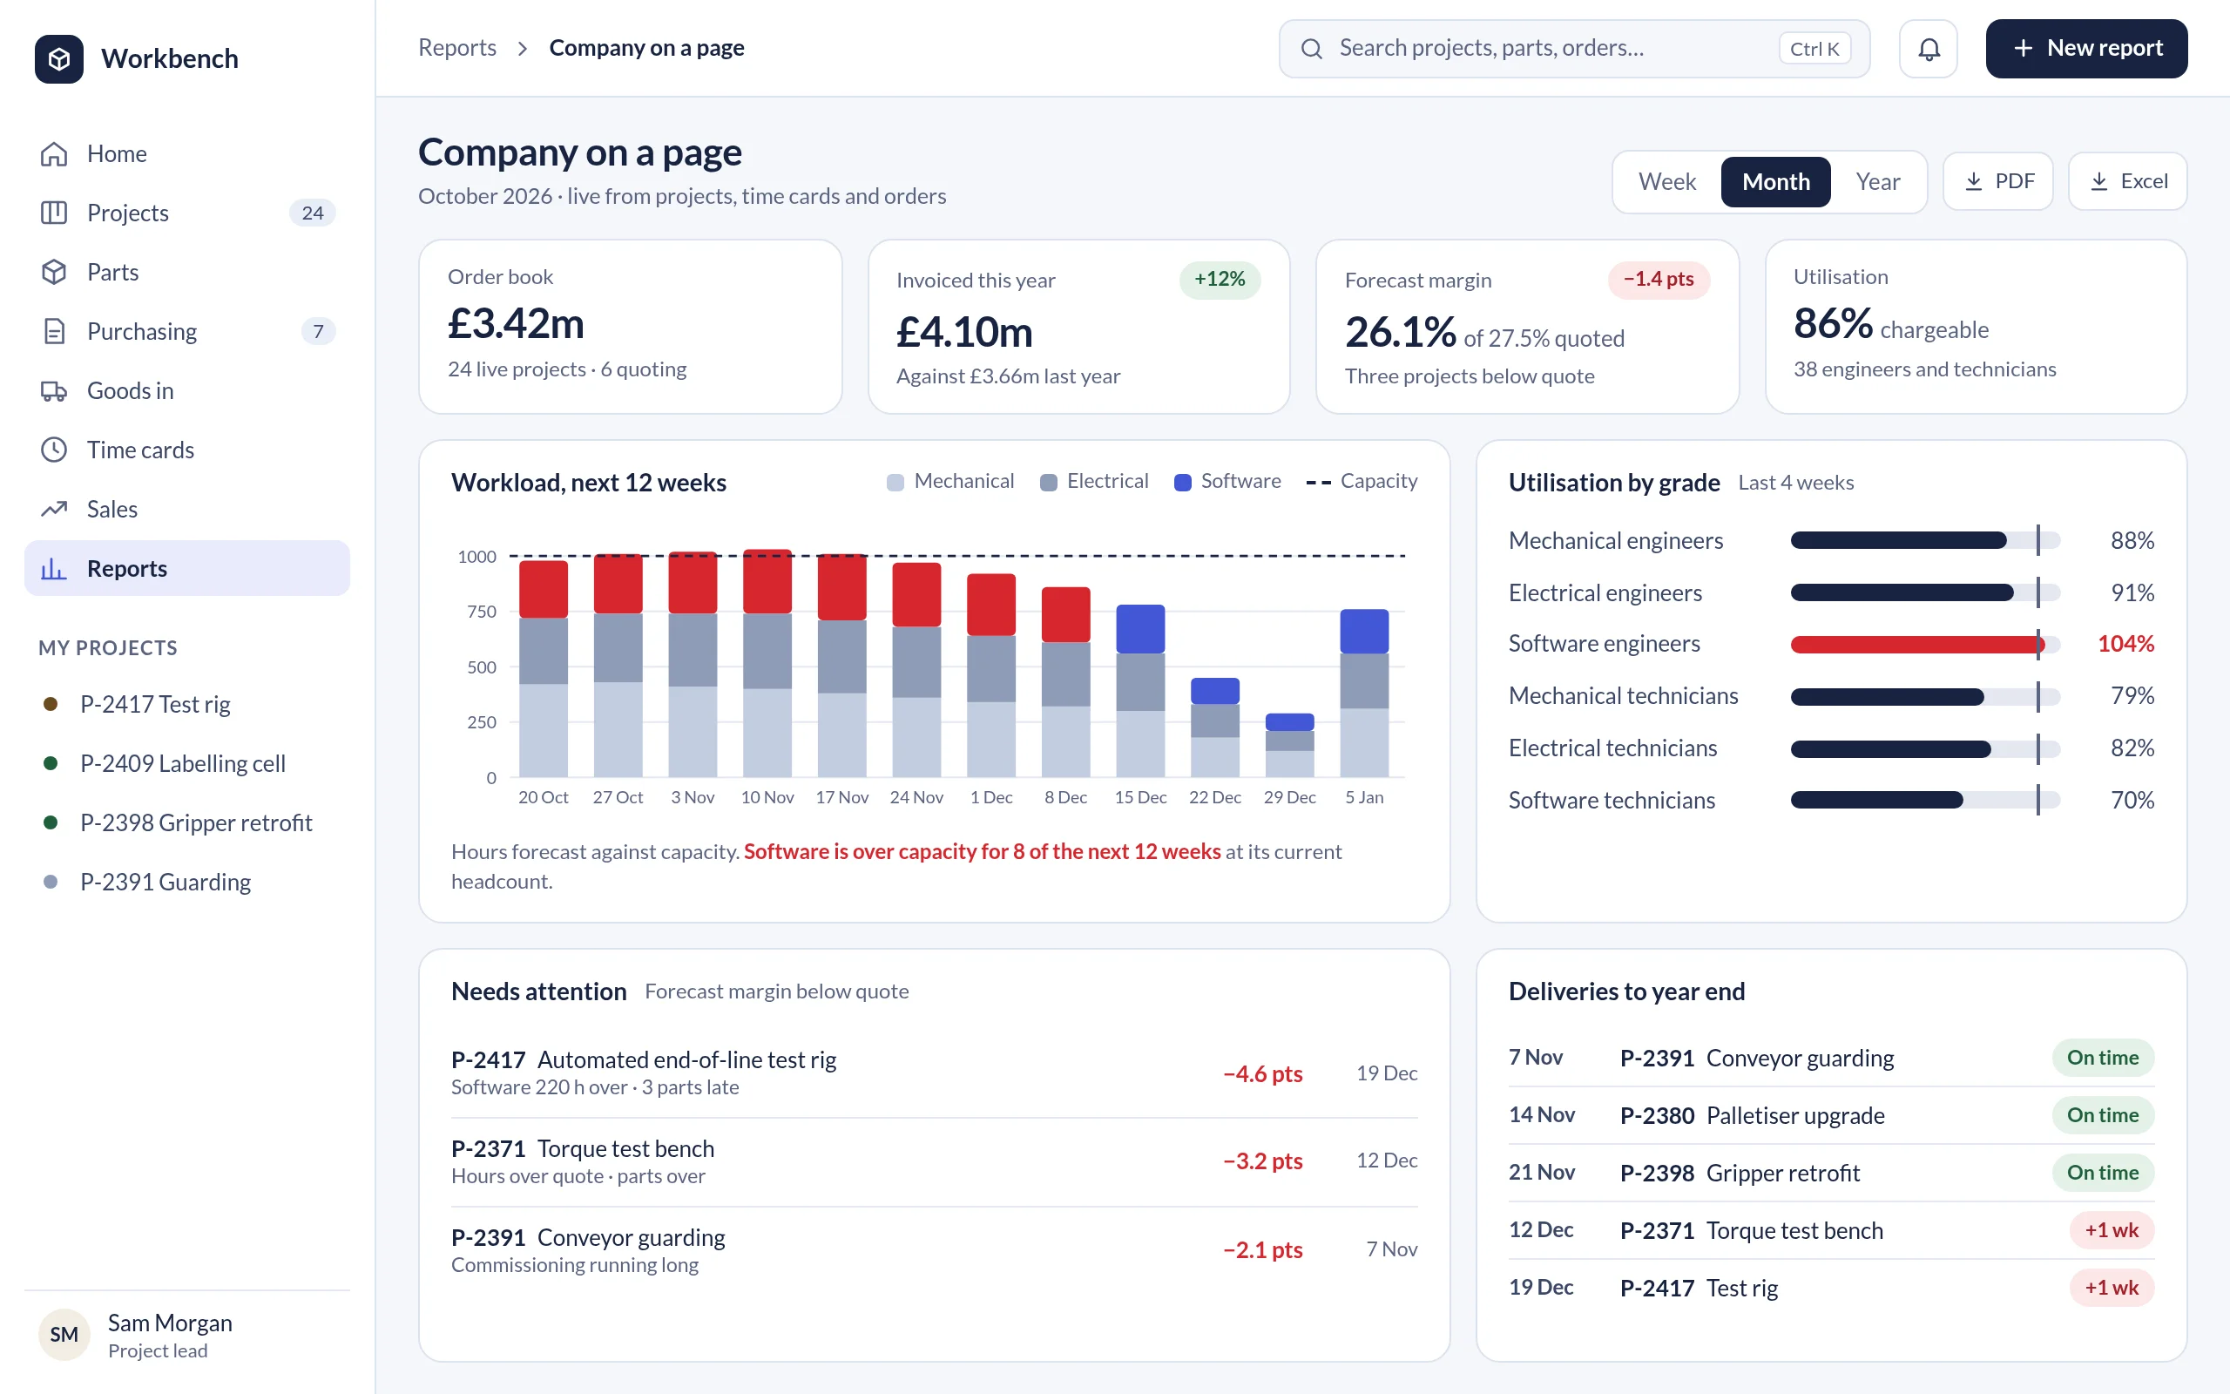This screenshot has width=2230, height=1394.
Task: Click the 15 Dec bar in workload chart
Action: coord(1140,691)
